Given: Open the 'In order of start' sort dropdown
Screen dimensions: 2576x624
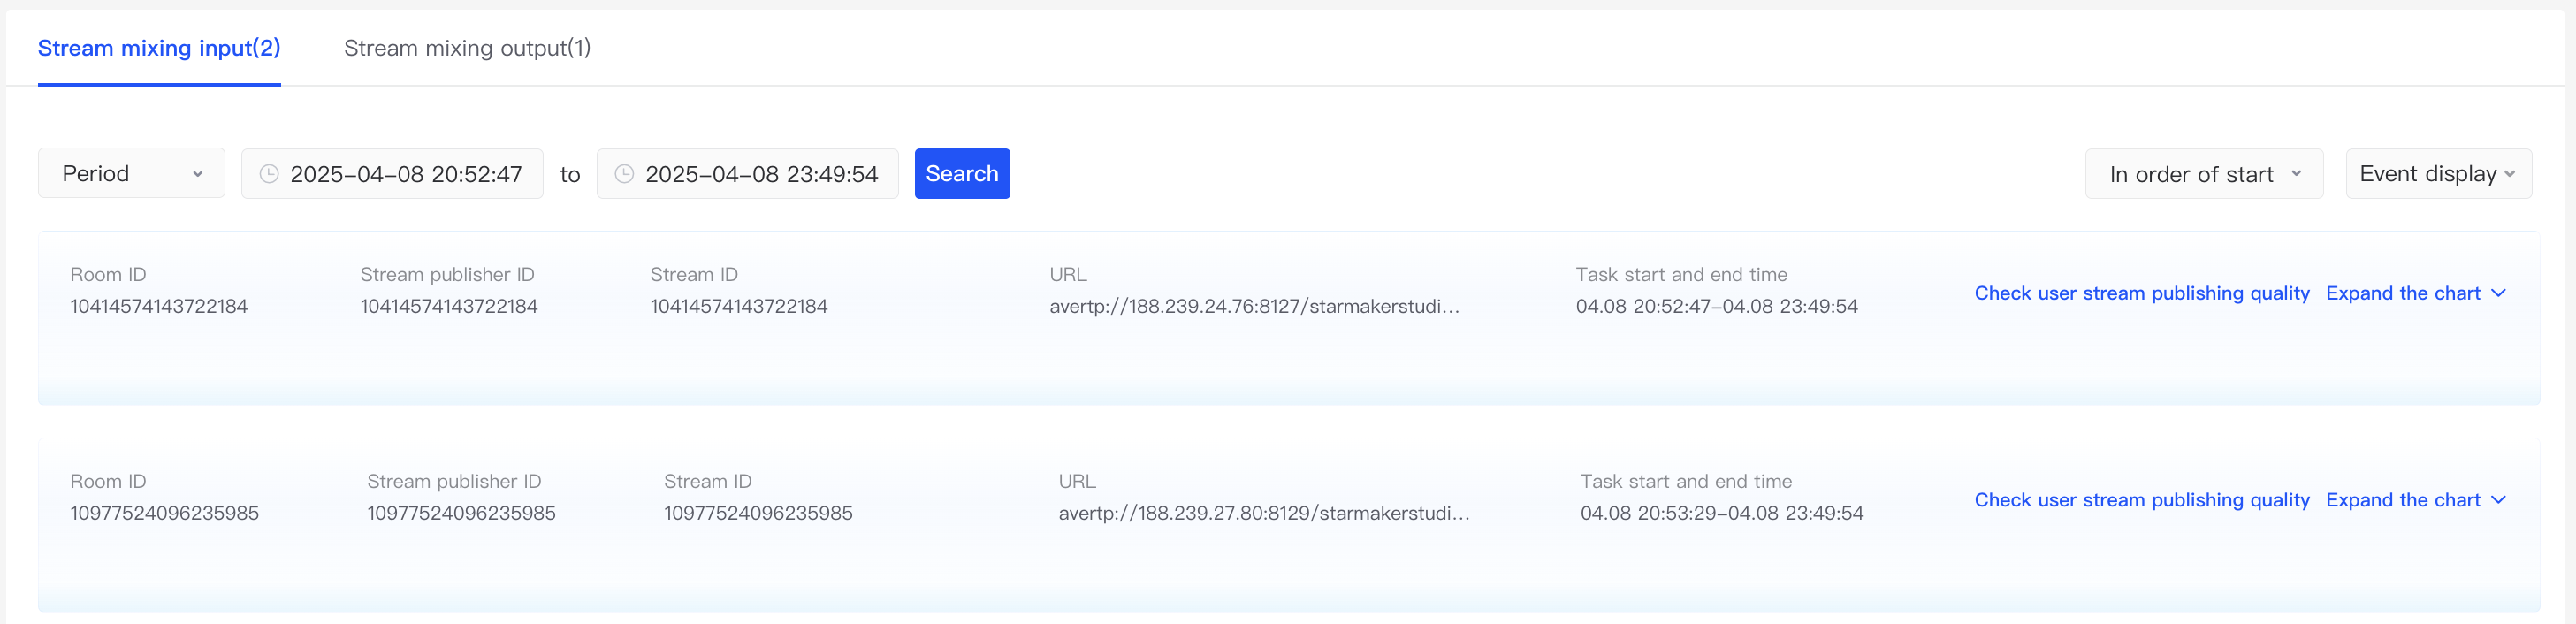Looking at the screenshot, I should coord(2203,174).
